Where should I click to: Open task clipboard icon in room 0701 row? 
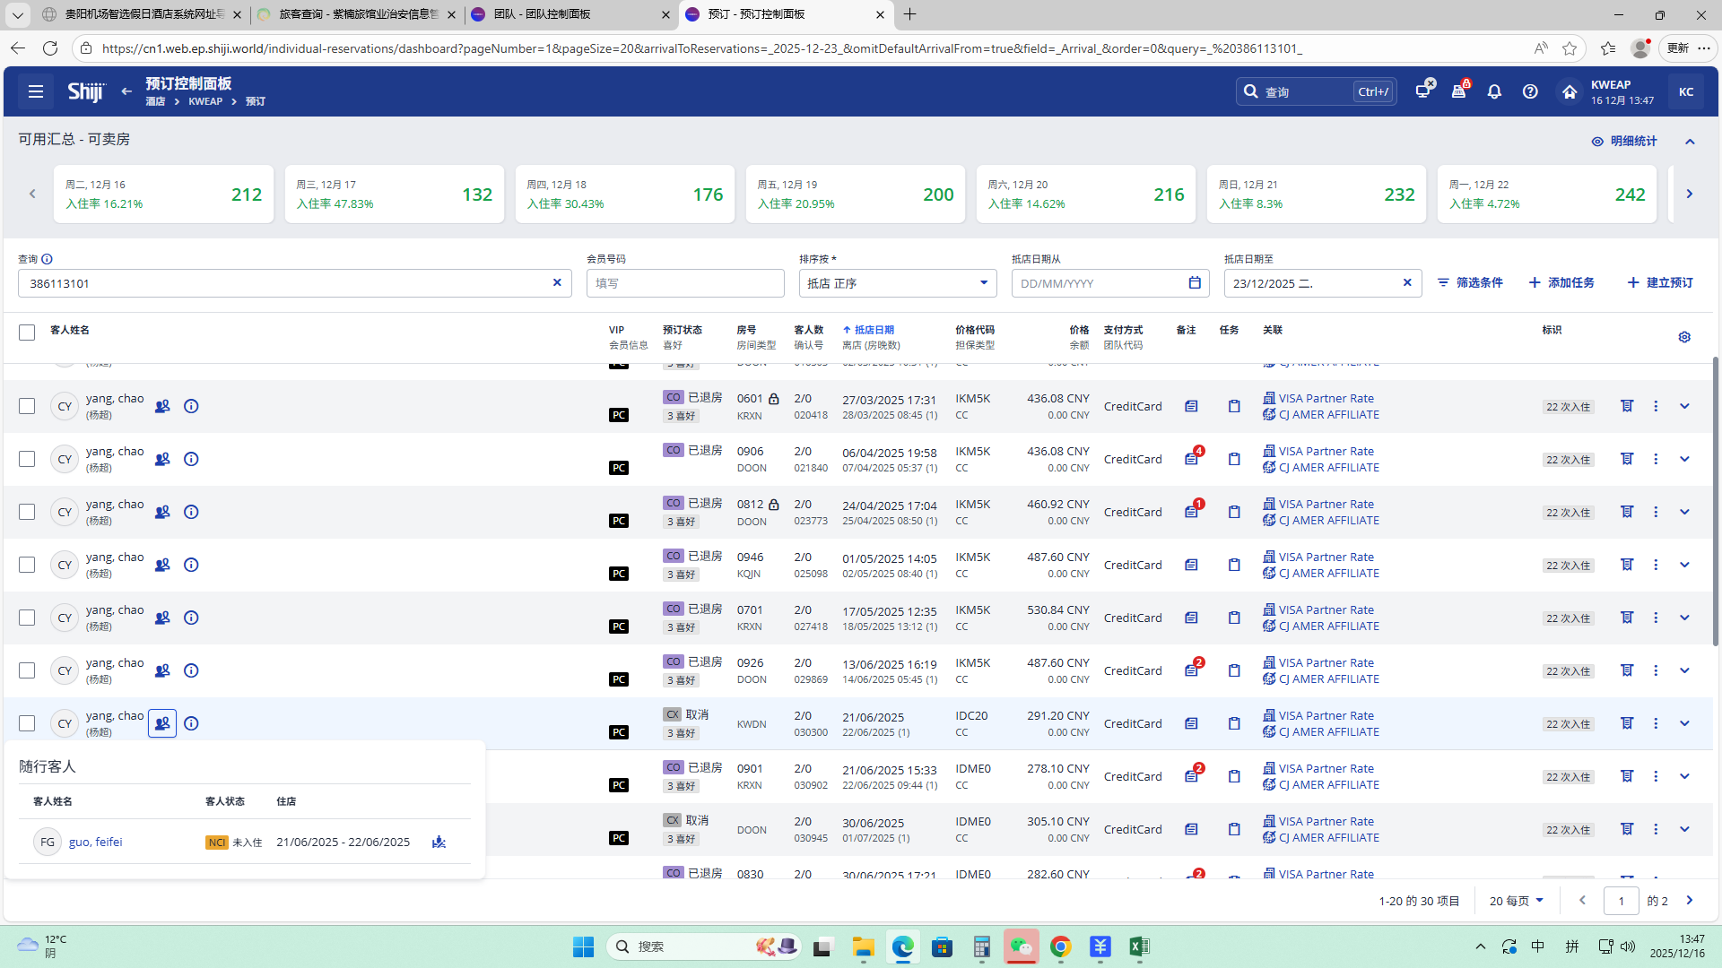point(1234,618)
